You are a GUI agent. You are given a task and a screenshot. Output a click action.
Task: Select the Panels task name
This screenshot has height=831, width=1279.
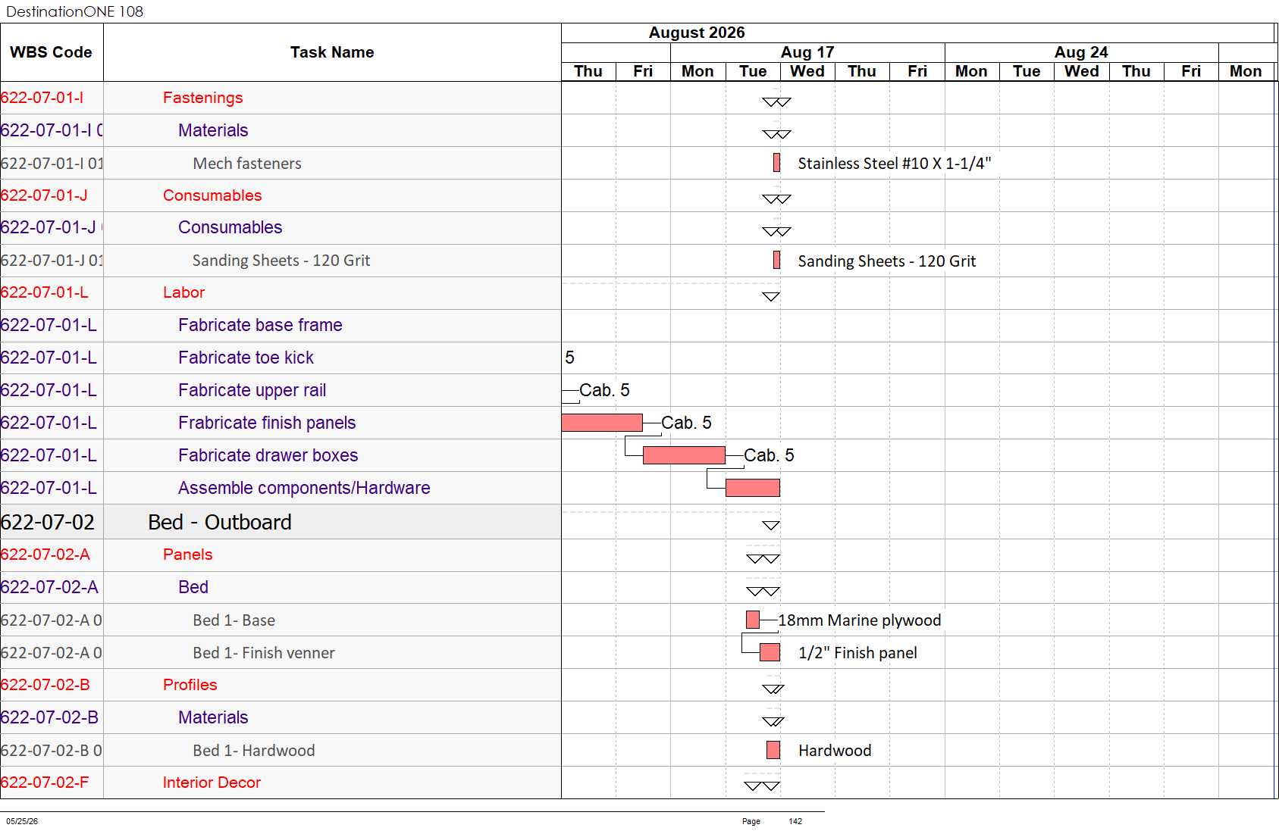(187, 555)
